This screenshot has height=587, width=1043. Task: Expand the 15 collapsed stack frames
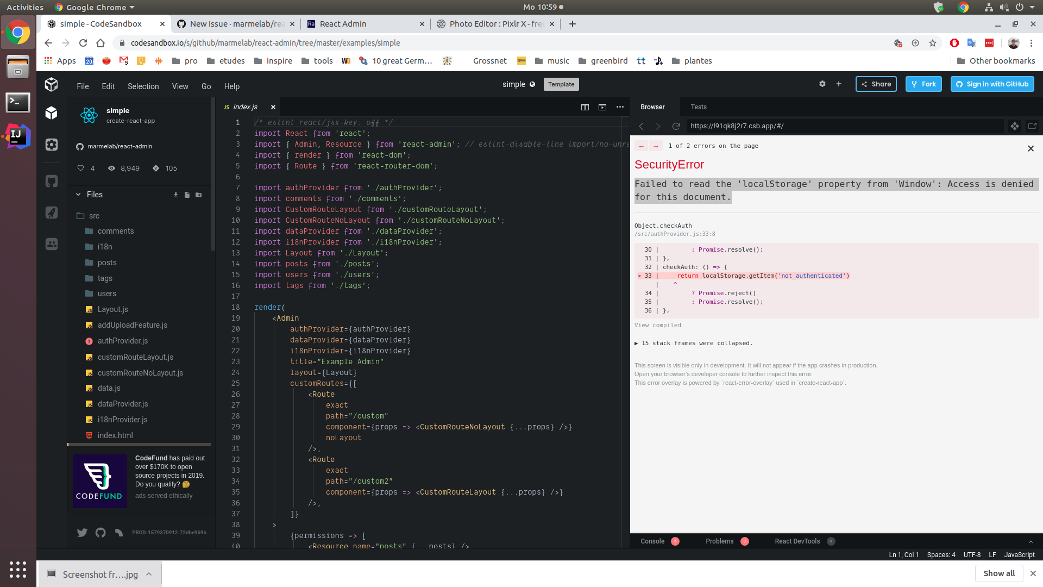click(x=694, y=343)
